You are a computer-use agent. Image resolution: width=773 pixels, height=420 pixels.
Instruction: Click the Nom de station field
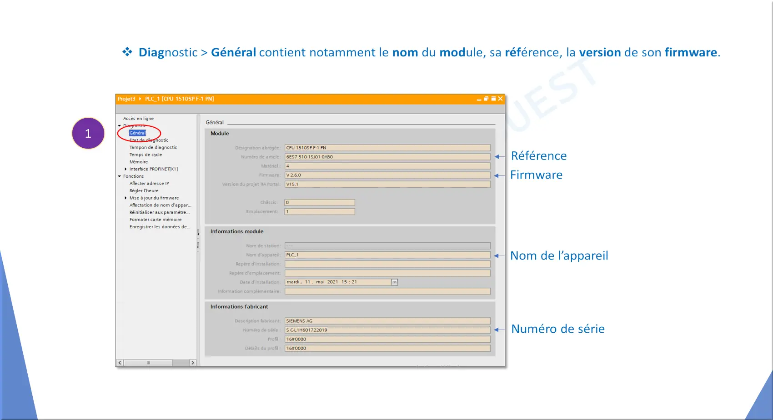pyautogui.click(x=387, y=246)
